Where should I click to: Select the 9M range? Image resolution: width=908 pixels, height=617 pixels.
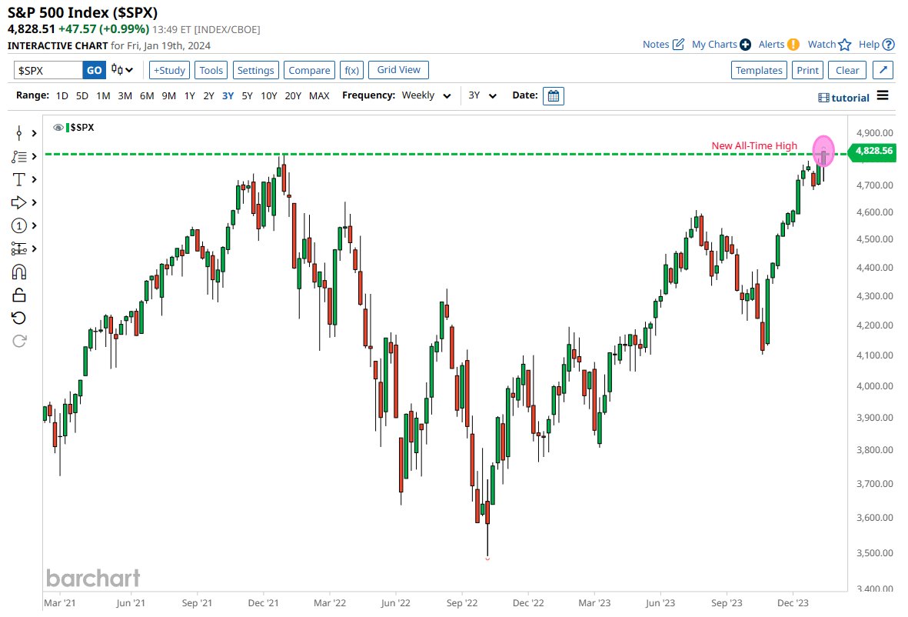[168, 95]
